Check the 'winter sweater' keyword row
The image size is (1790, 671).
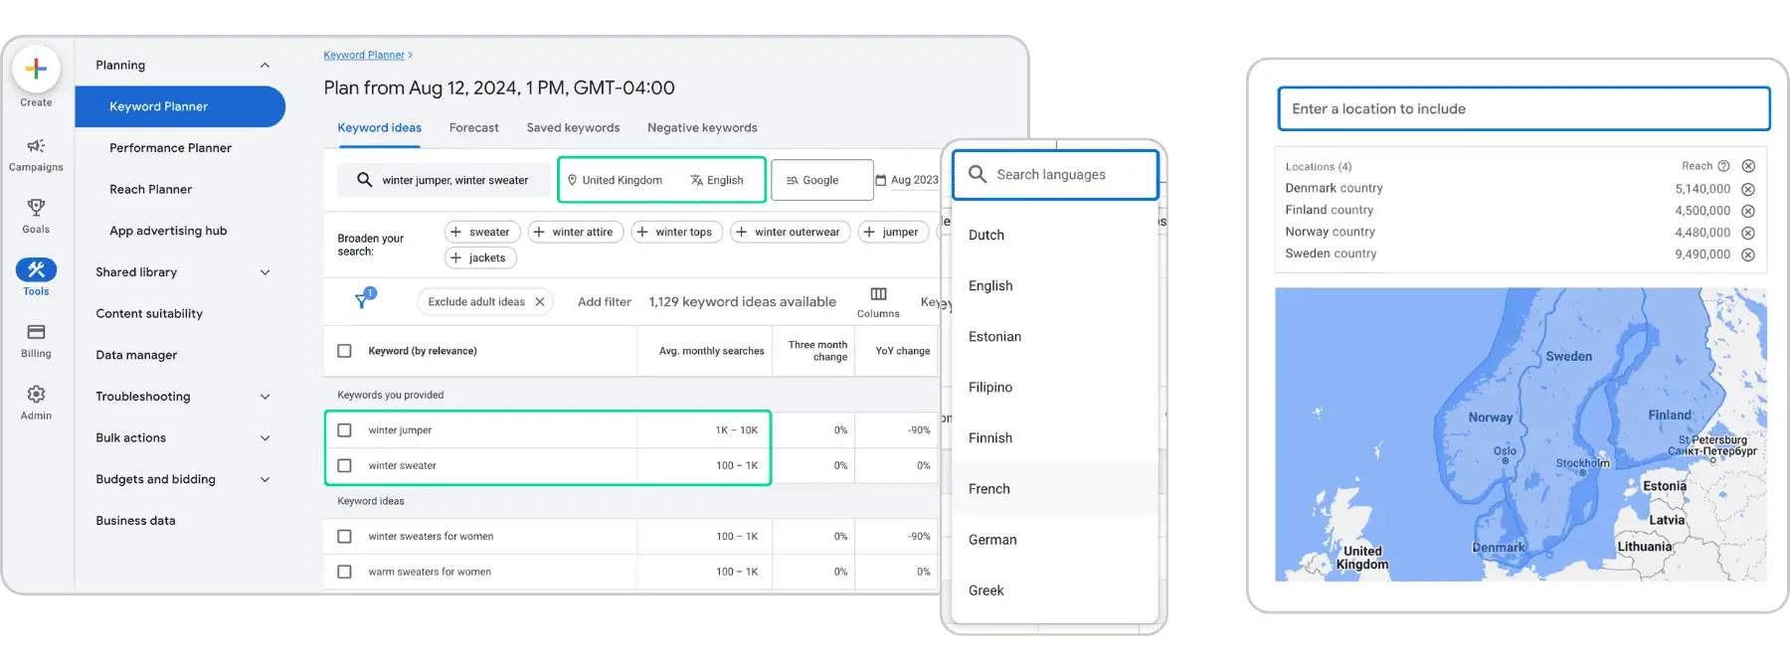(x=344, y=465)
